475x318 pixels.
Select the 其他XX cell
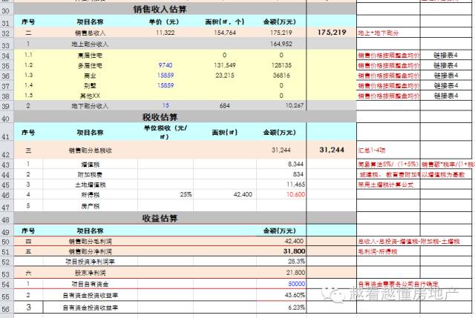point(90,96)
